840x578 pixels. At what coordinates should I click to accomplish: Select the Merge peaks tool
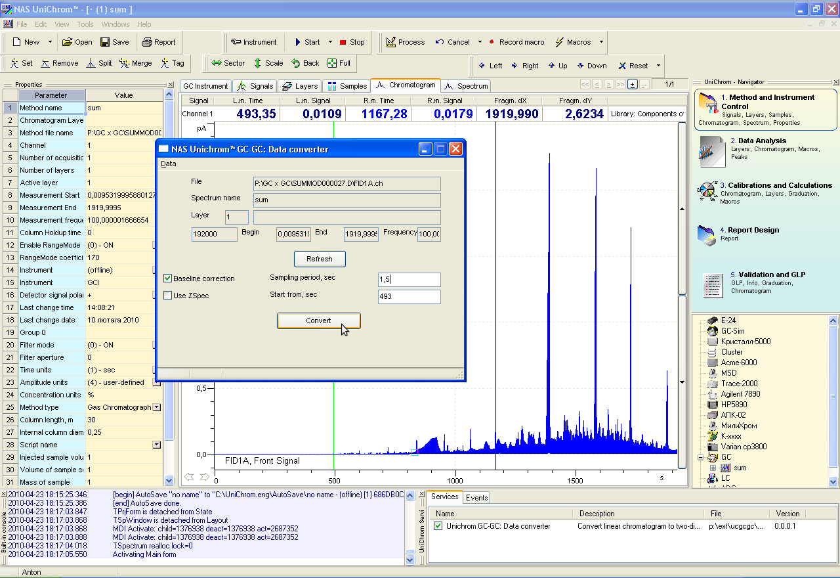point(135,63)
